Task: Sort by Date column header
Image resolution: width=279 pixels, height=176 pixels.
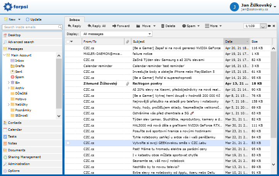Action: point(237,42)
